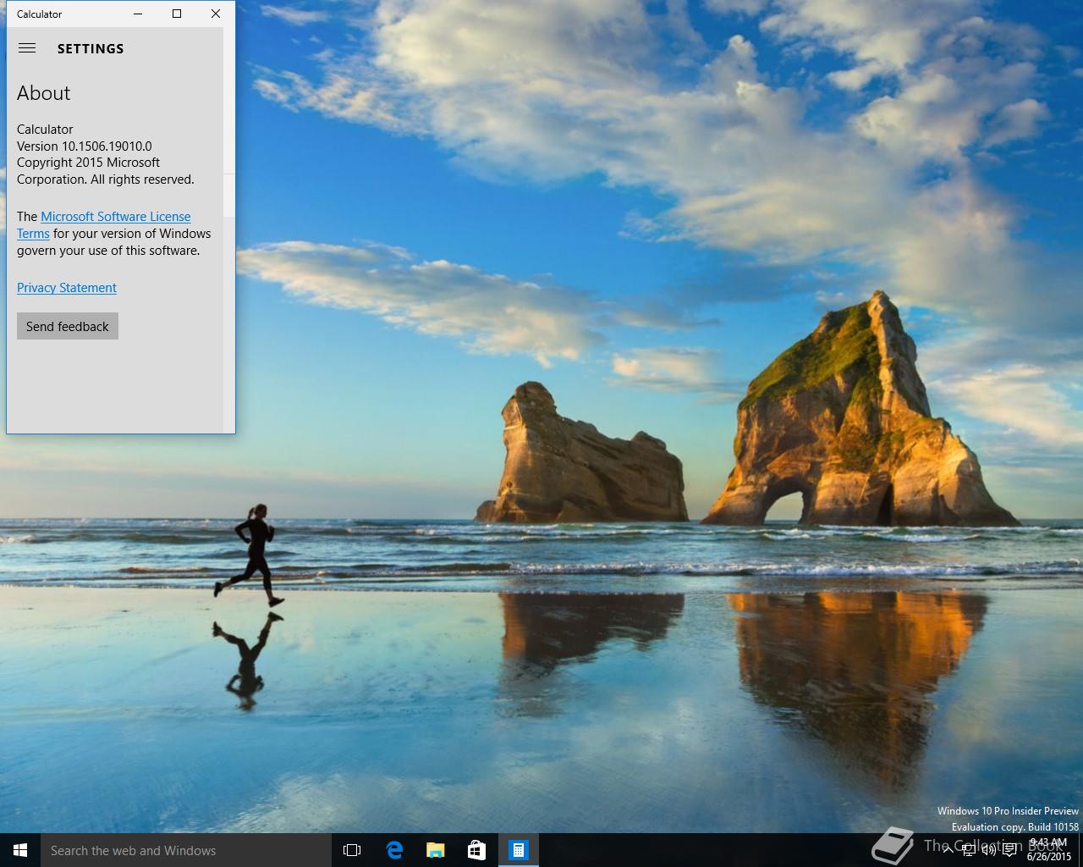Select the Calculator taskbar icon
Image resolution: width=1083 pixels, height=867 pixels.
[x=519, y=850]
